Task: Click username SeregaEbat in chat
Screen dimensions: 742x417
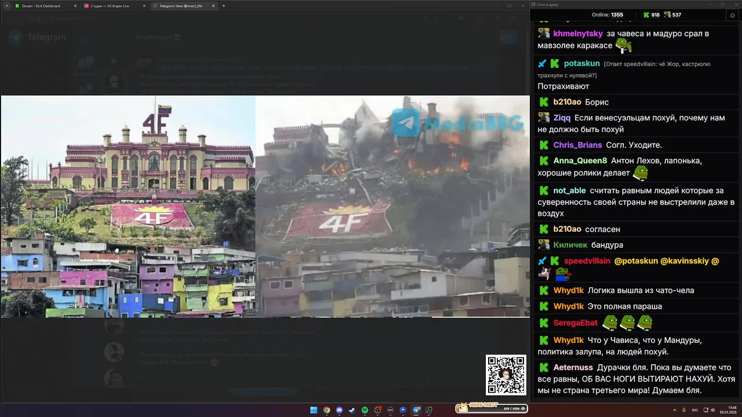Action: 576,323
